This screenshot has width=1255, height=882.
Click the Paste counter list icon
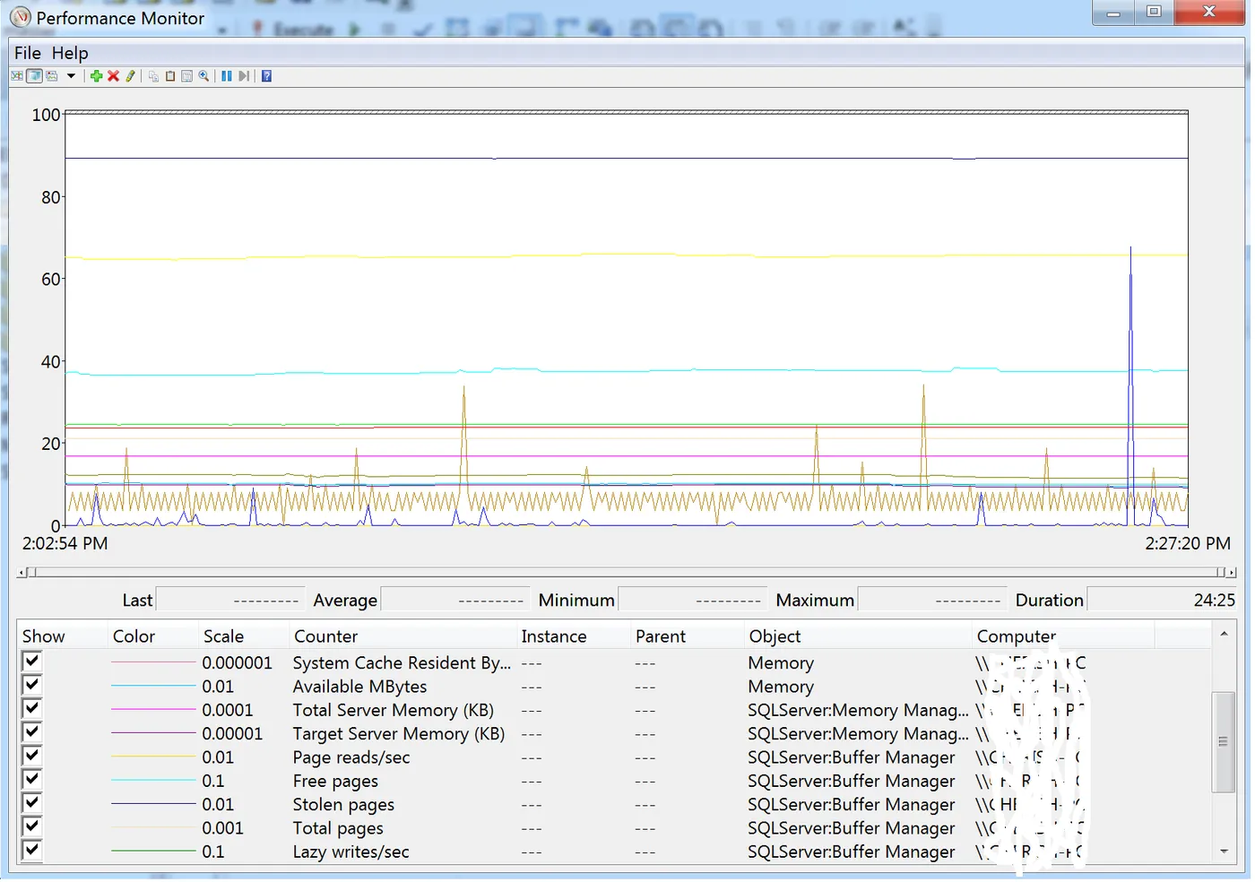click(169, 76)
